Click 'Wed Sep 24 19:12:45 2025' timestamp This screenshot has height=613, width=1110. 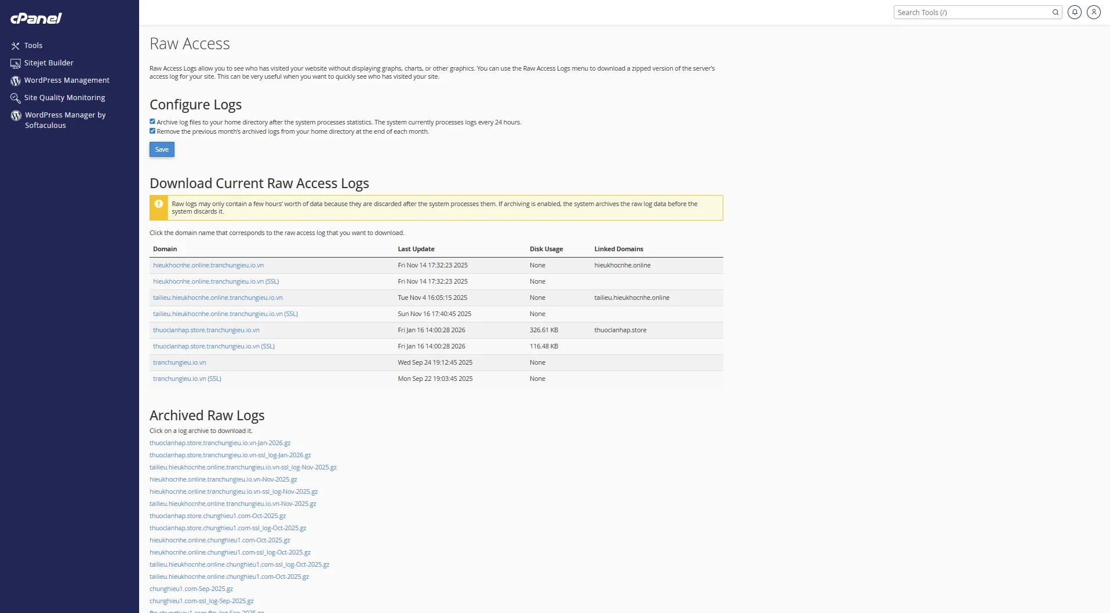[435, 362]
